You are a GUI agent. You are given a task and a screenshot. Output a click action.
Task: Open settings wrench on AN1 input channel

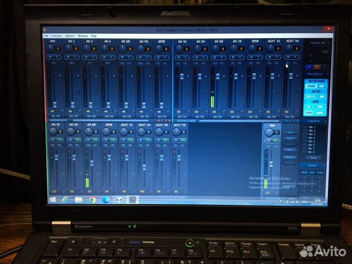tap(61, 91)
